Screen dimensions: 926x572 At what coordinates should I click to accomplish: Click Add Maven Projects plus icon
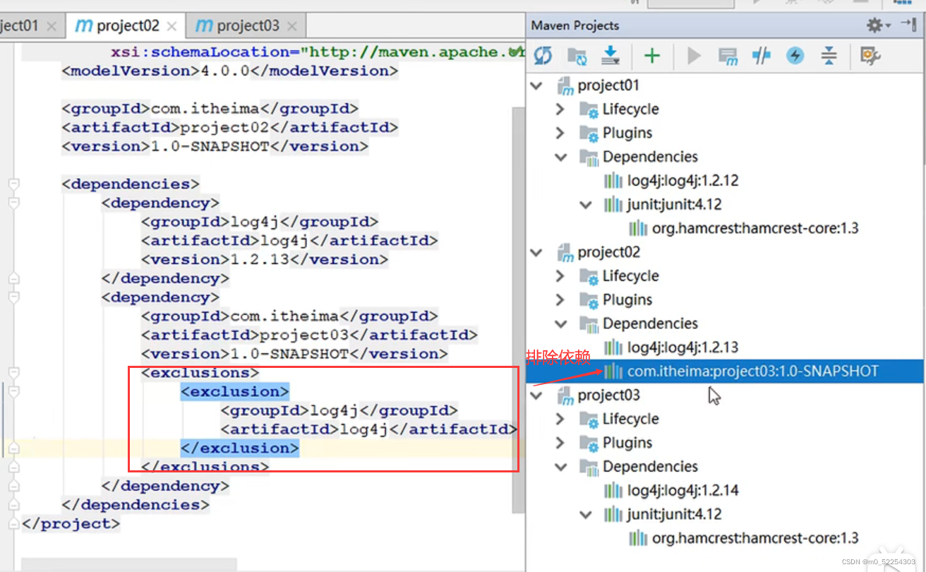(x=651, y=56)
